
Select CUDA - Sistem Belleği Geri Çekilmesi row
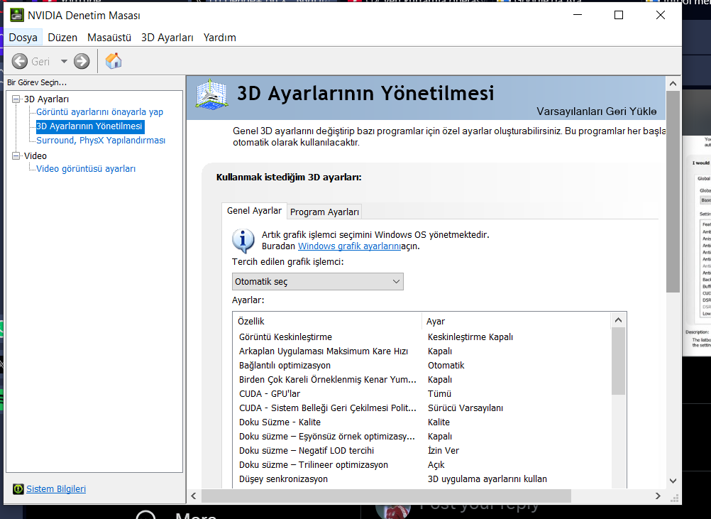pyautogui.click(x=421, y=408)
